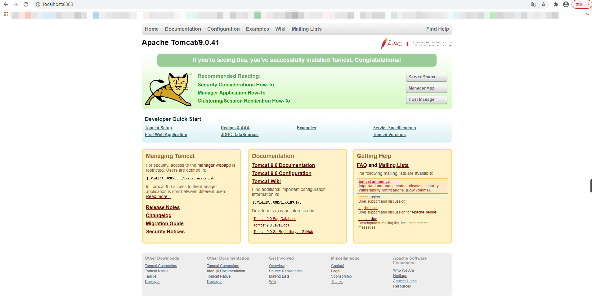The image size is (592, 299).
Task: Open JDBC DataSources link
Action: point(240,134)
